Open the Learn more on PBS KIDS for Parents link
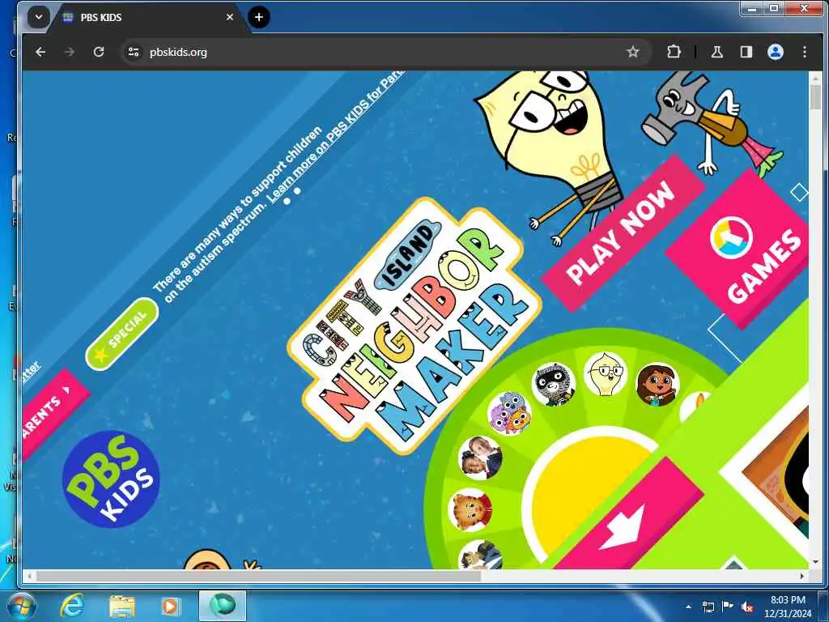 click(x=336, y=136)
